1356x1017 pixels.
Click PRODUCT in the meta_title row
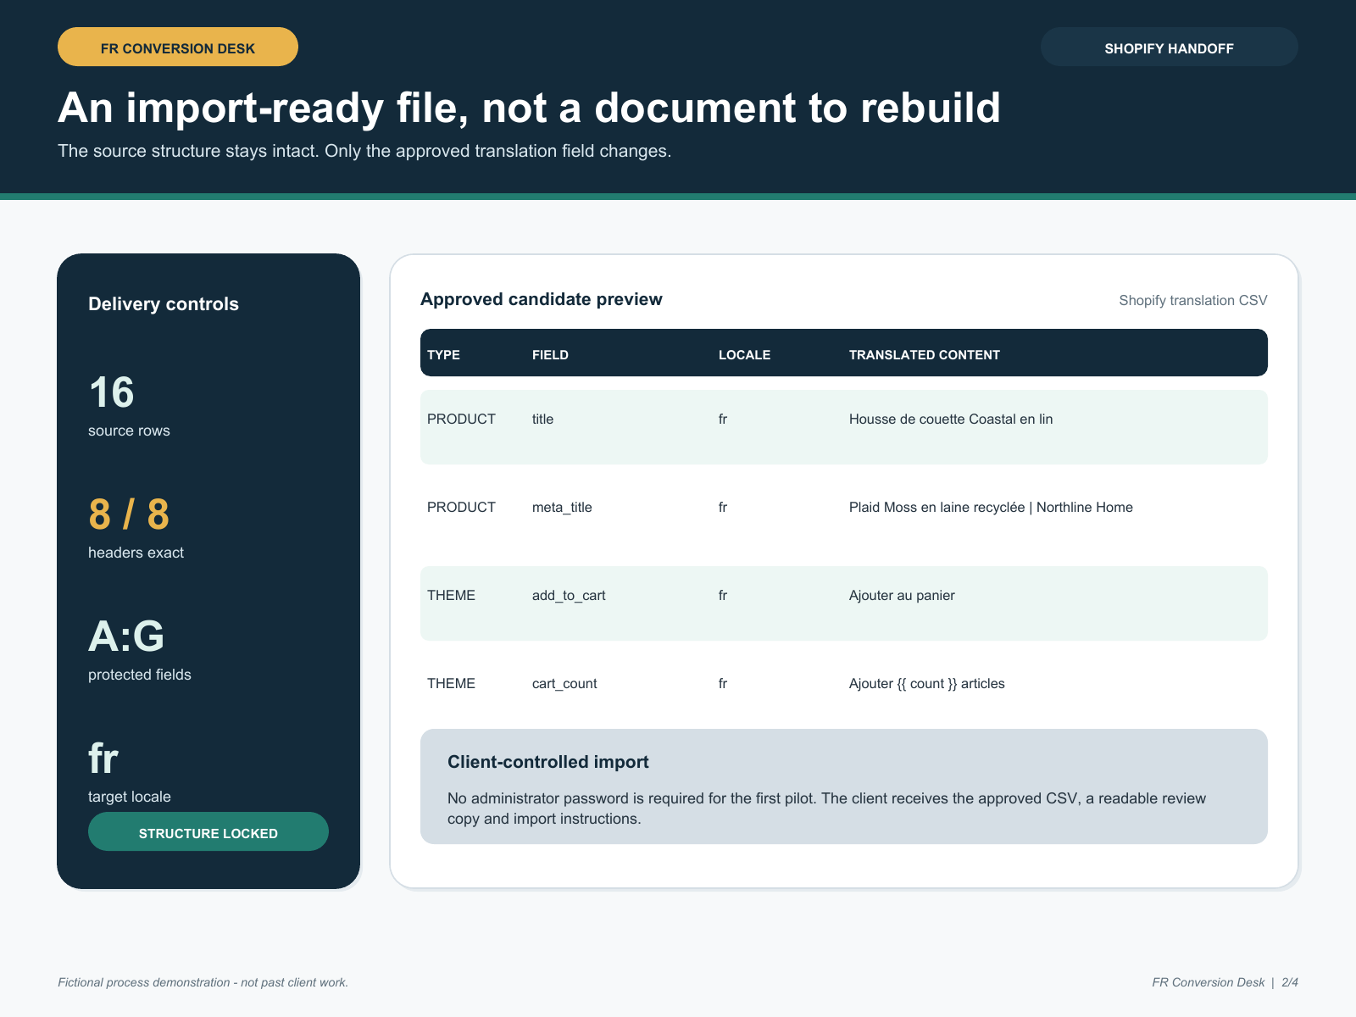tap(461, 507)
